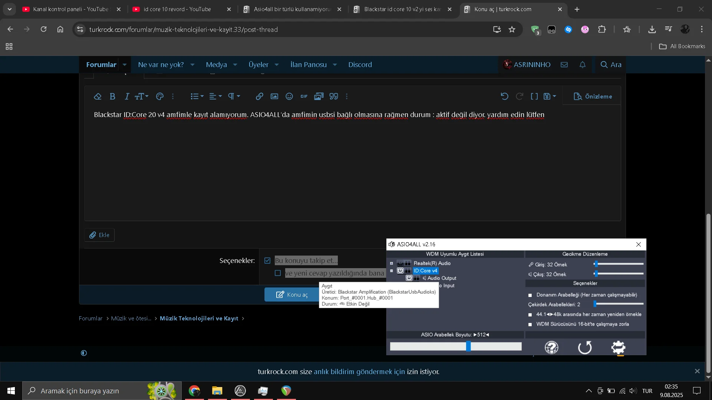The width and height of the screenshot is (712, 400).
Task: Click inside the post message text area
Action: click(352, 163)
